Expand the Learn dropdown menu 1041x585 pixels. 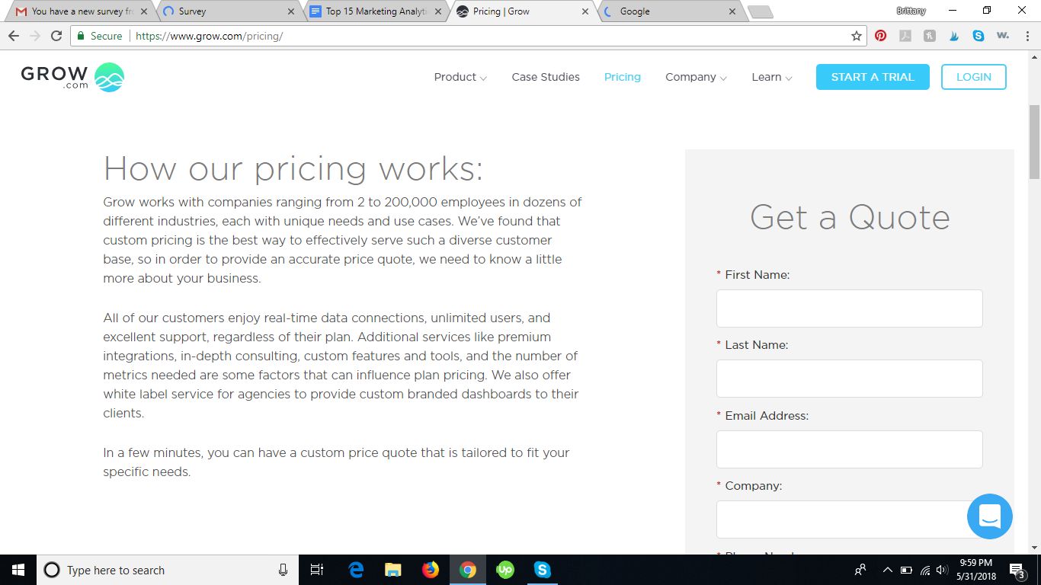[772, 77]
